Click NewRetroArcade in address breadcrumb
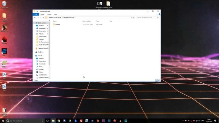The width and height of the screenshot is (219, 123). 68,17
